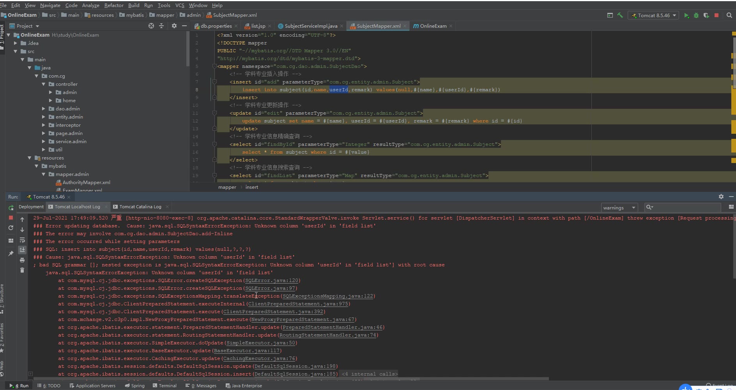
Task: Click the green hammer Build Project icon
Action: [620, 15]
